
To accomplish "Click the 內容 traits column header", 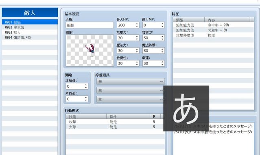I will 227,20.
